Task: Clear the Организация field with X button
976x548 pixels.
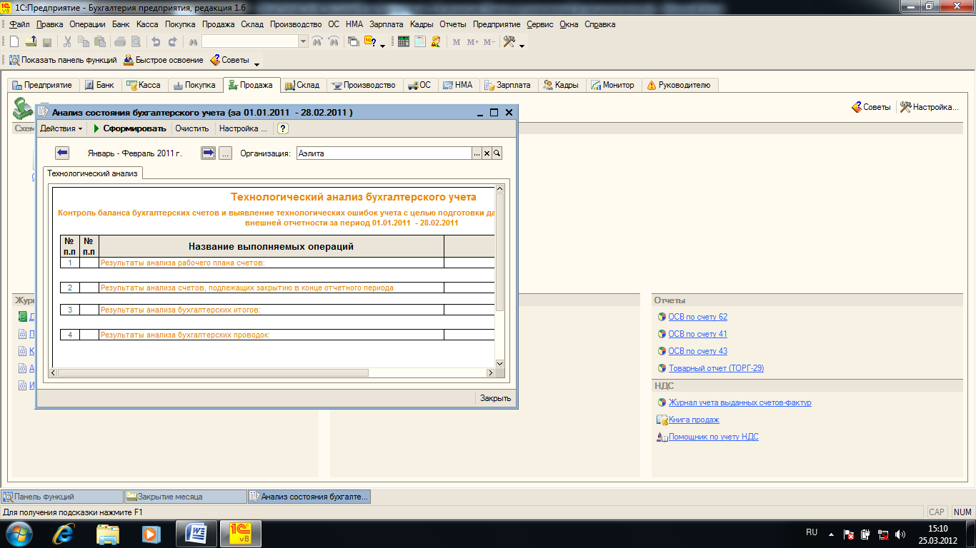Action: pyautogui.click(x=487, y=153)
